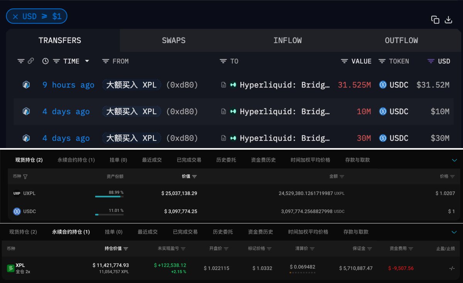Select 永续合约持仓 (1) tab in lower panel
Viewport: 463px width, 283px height.
click(71, 232)
